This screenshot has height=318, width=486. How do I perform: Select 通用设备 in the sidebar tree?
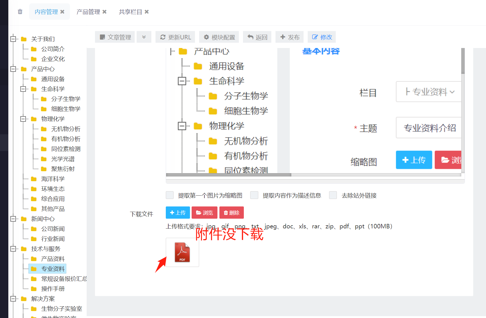[53, 79]
